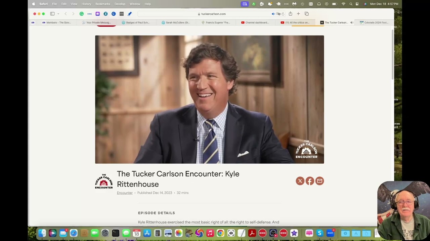Open the Develop menu

click(x=120, y=4)
